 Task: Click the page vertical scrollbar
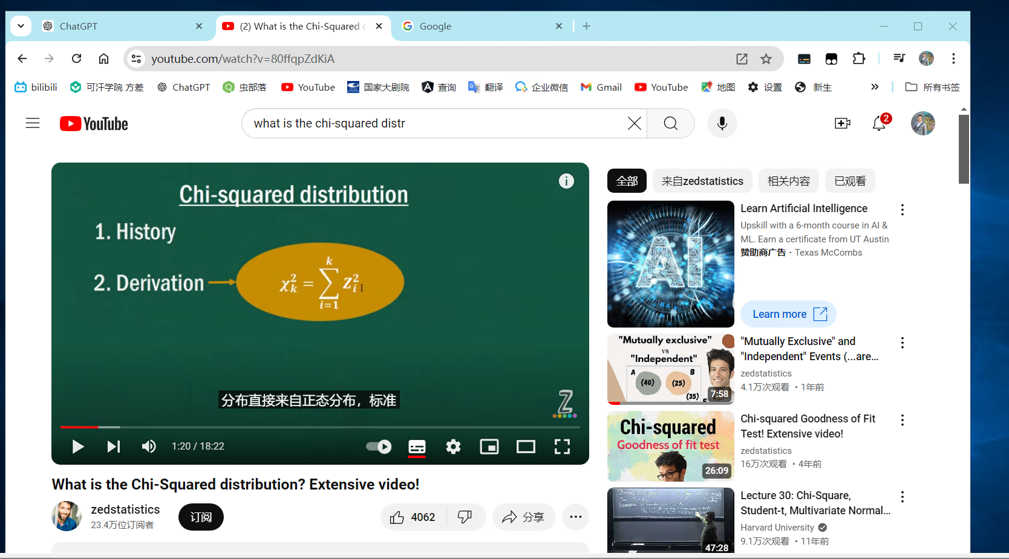pos(964,149)
